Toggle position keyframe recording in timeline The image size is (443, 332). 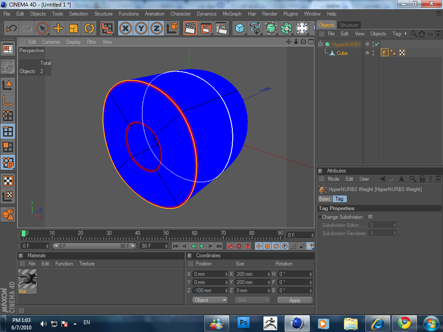[259, 246]
